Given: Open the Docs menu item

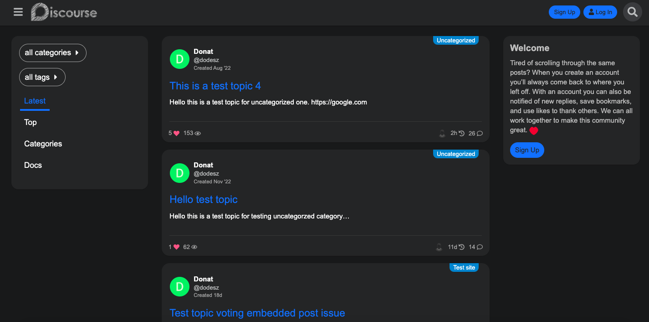Looking at the screenshot, I should [x=33, y=165].
